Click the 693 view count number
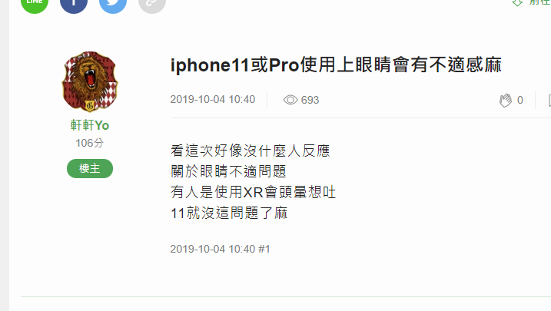 click(310, 100)
